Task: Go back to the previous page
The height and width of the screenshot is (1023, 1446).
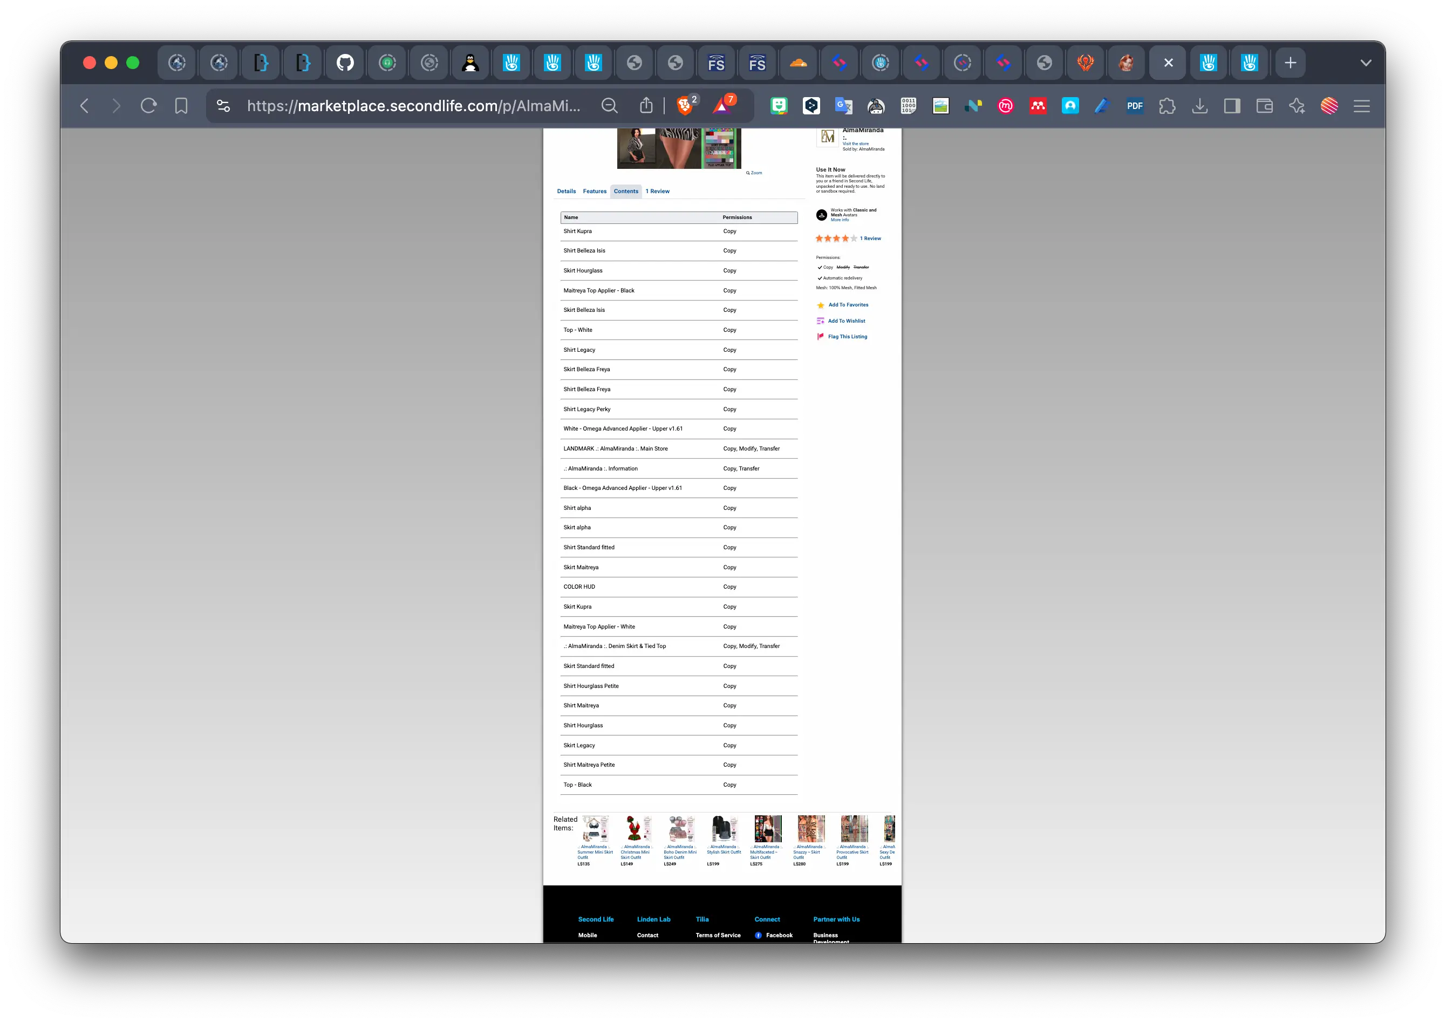Action: point(84,106)
